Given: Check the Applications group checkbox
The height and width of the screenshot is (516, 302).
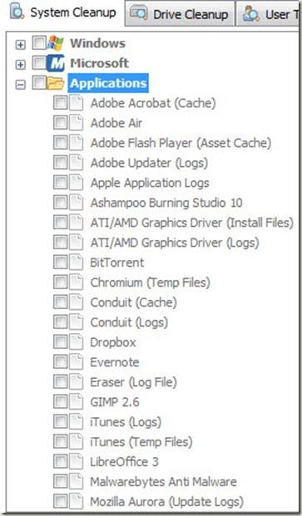Looking at the screenshot, I should 38,83.
